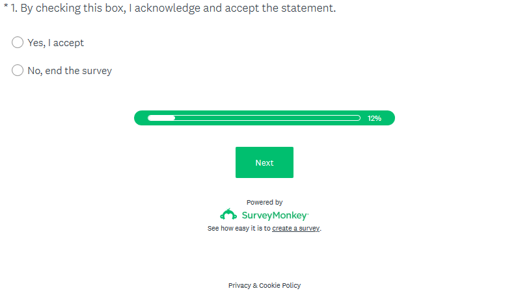Click the required asterisk before question 1
This screenshot has height=306, width=518.
[x=6, y=8]
